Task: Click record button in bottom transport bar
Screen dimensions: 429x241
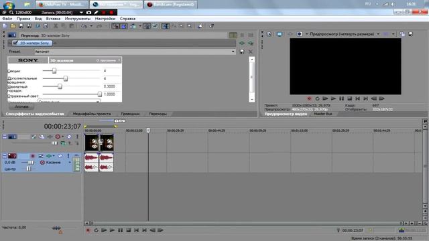Action: (88, 230)
